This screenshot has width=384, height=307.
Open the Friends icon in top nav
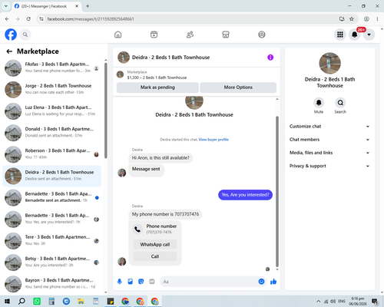pyautogui.click(x=190, y=35)
